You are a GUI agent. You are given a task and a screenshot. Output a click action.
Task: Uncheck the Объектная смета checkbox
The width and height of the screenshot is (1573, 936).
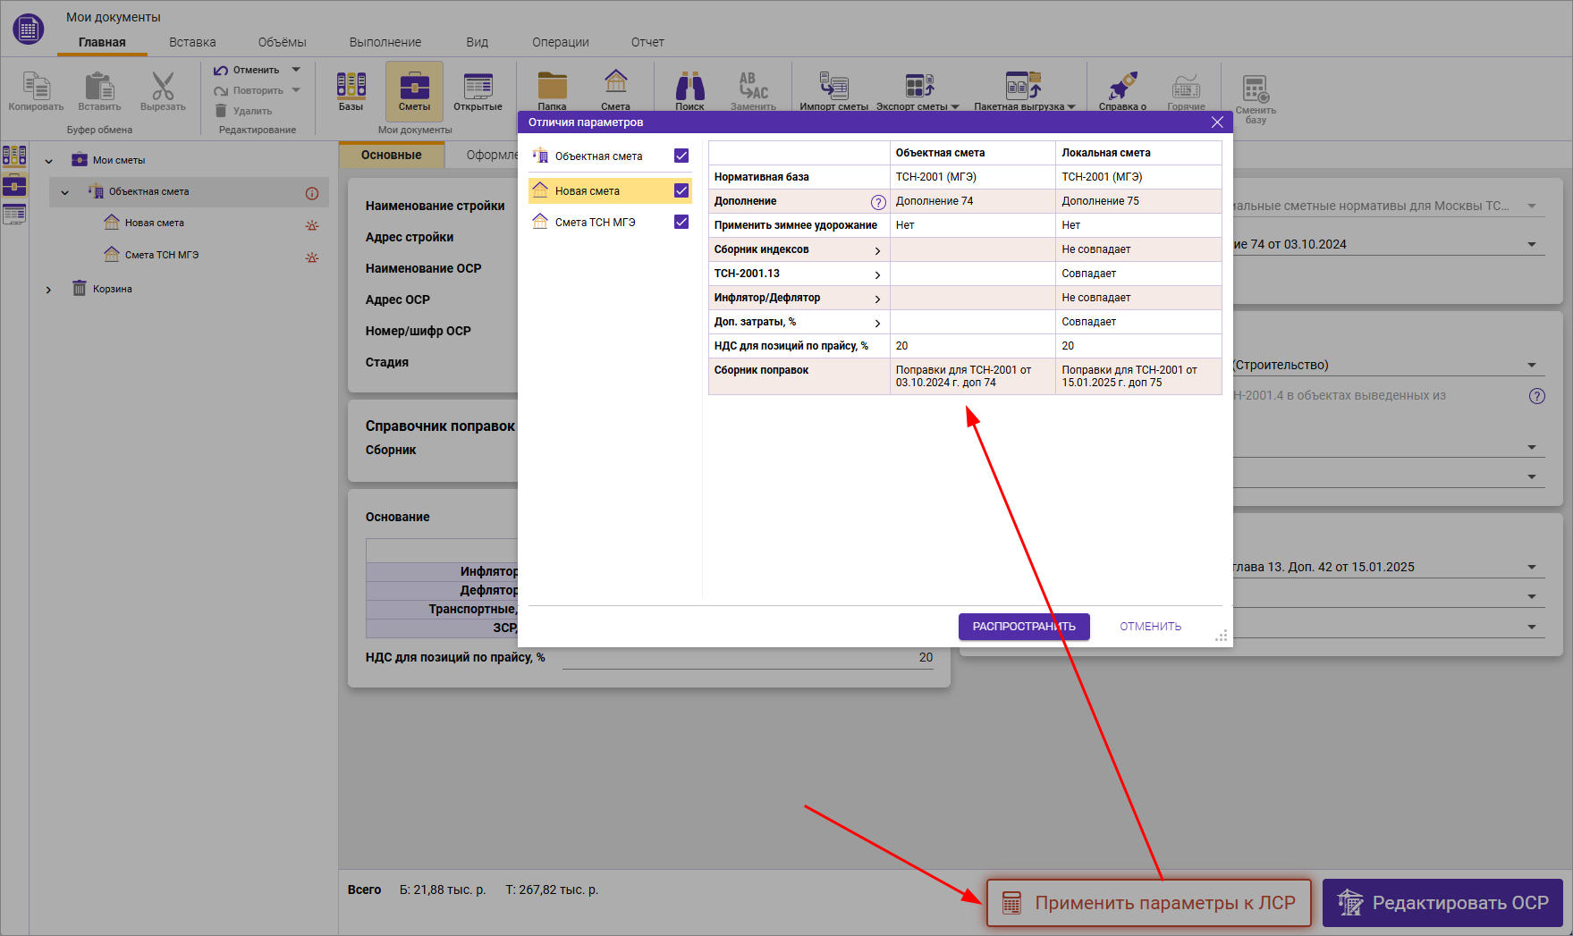coord(681,156)
